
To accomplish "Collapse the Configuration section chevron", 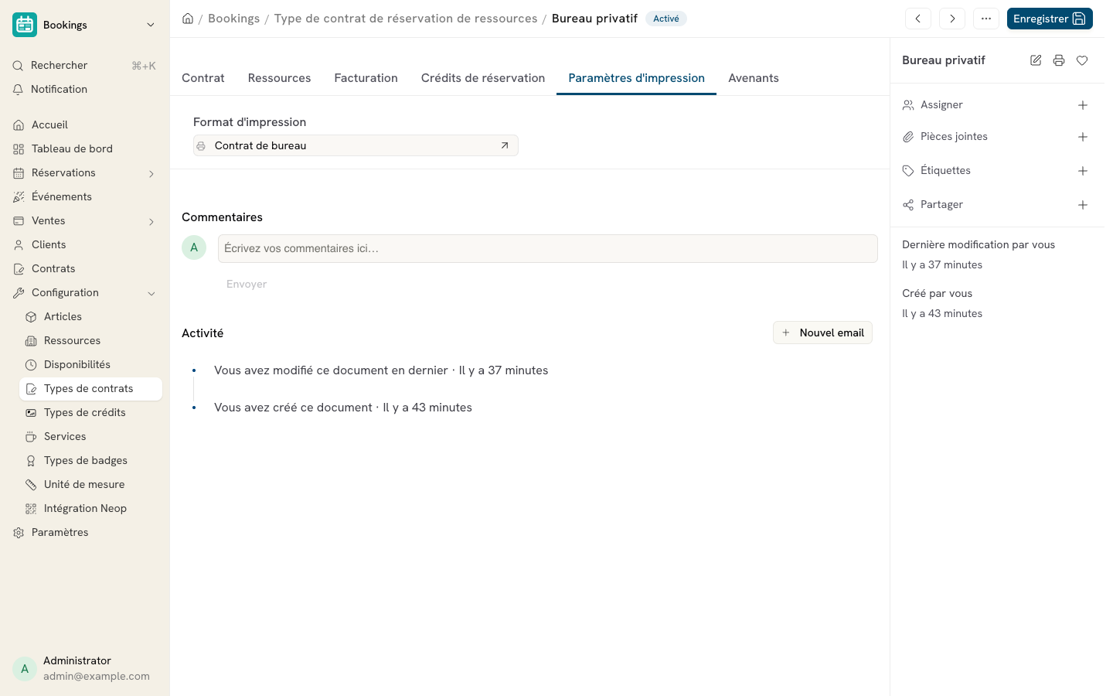I will 151,293.
